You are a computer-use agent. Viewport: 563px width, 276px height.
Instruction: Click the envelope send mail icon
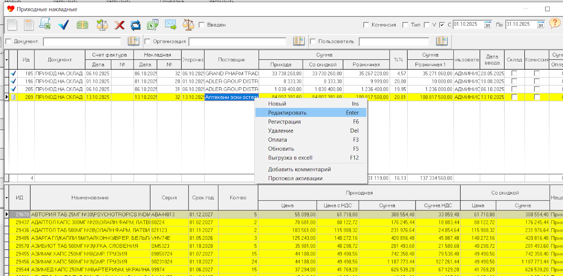tap(170, 25)
